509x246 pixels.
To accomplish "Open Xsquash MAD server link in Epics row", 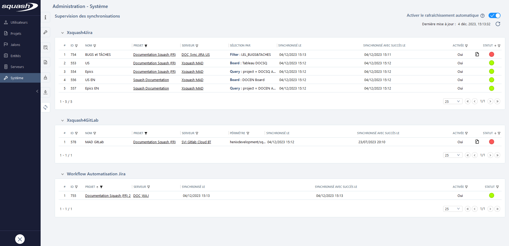I will tap(193, 71).
